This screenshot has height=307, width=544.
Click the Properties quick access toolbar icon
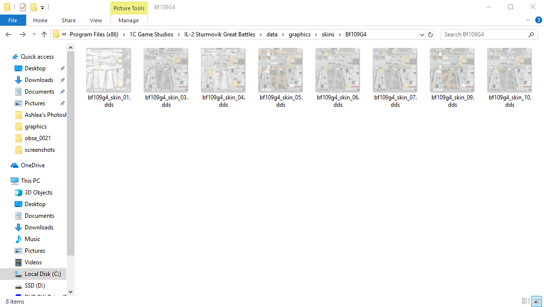[23, 7]
